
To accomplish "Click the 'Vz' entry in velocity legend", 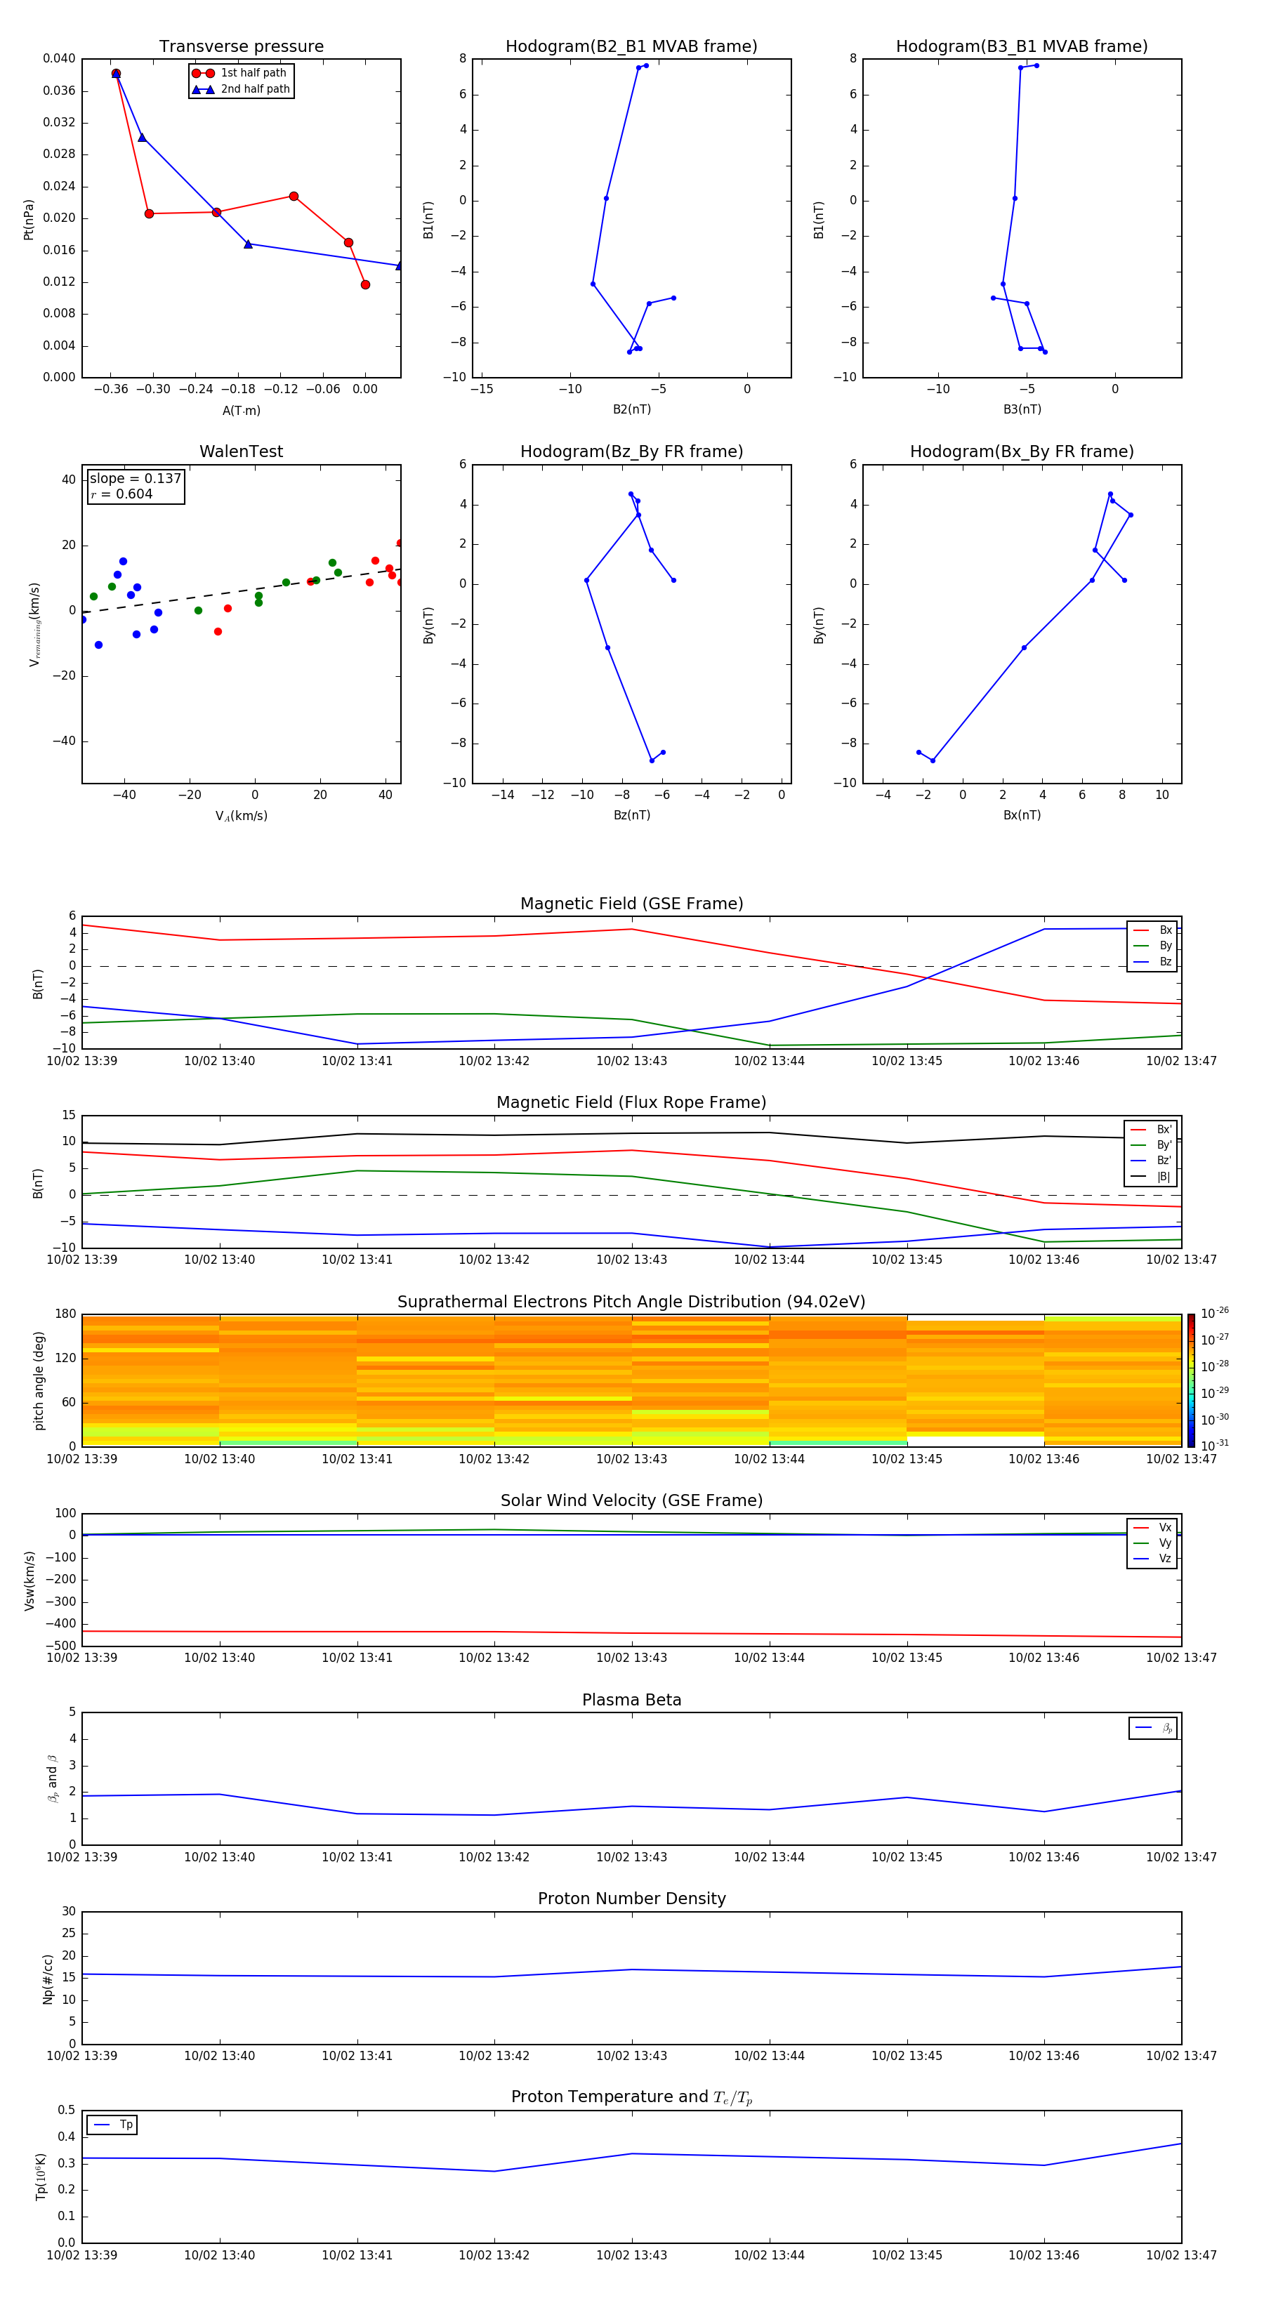I will point(1152,1559).
